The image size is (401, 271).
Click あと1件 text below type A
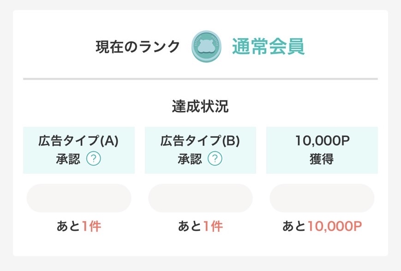click(x=79, y=226)
